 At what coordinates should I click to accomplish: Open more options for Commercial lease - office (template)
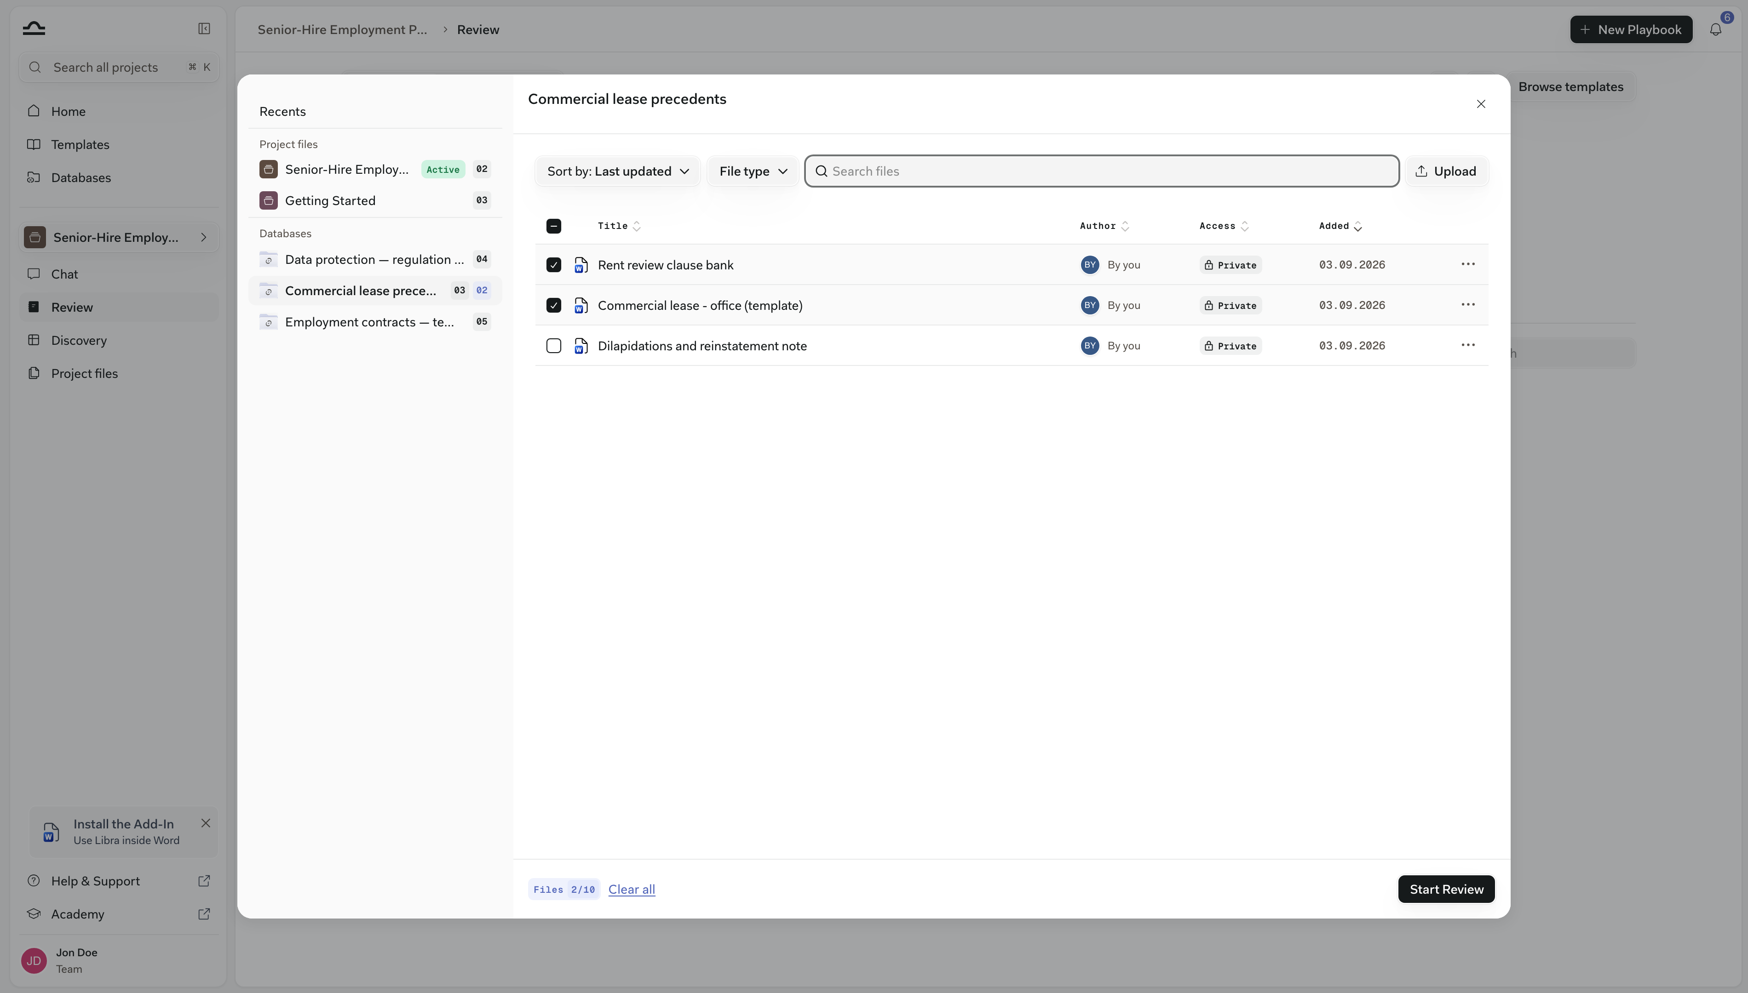click(1467, 305)
